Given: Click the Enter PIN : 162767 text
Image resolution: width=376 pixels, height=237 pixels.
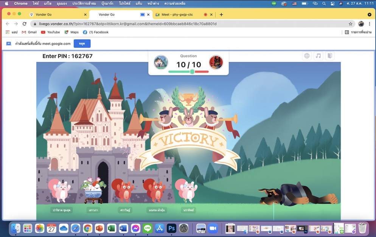Looking at the screenshot, I should [x=67, y=56].
